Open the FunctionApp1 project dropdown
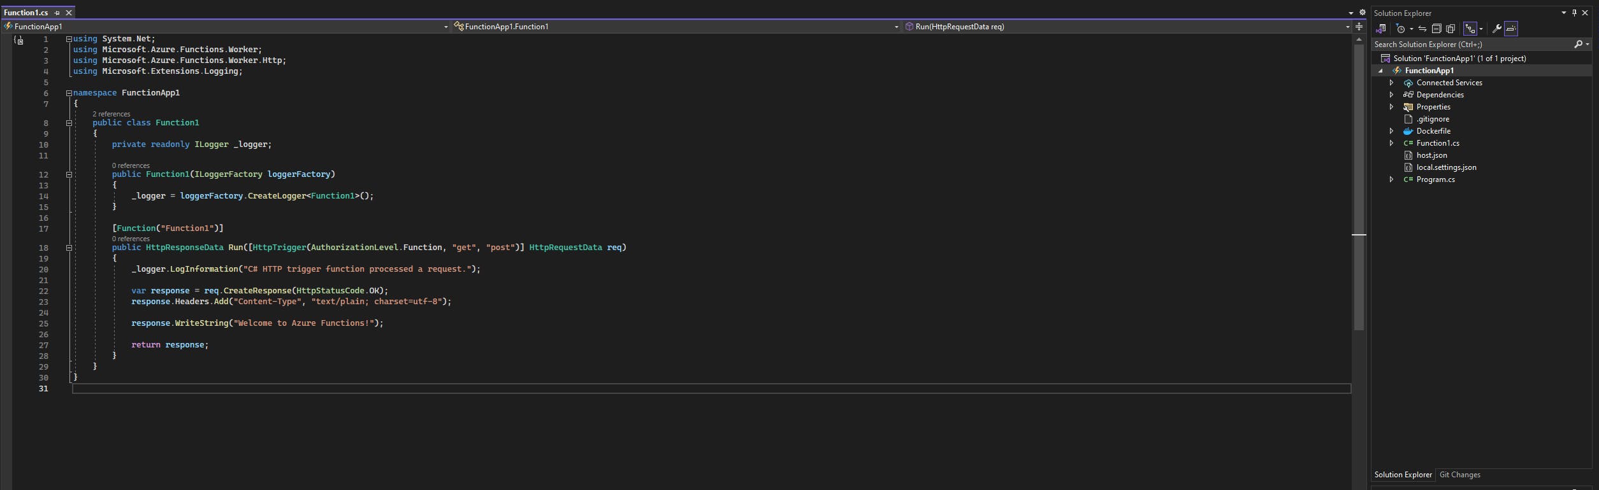Viewport: 1599px width, 490px height. click(x=226, y=27)
